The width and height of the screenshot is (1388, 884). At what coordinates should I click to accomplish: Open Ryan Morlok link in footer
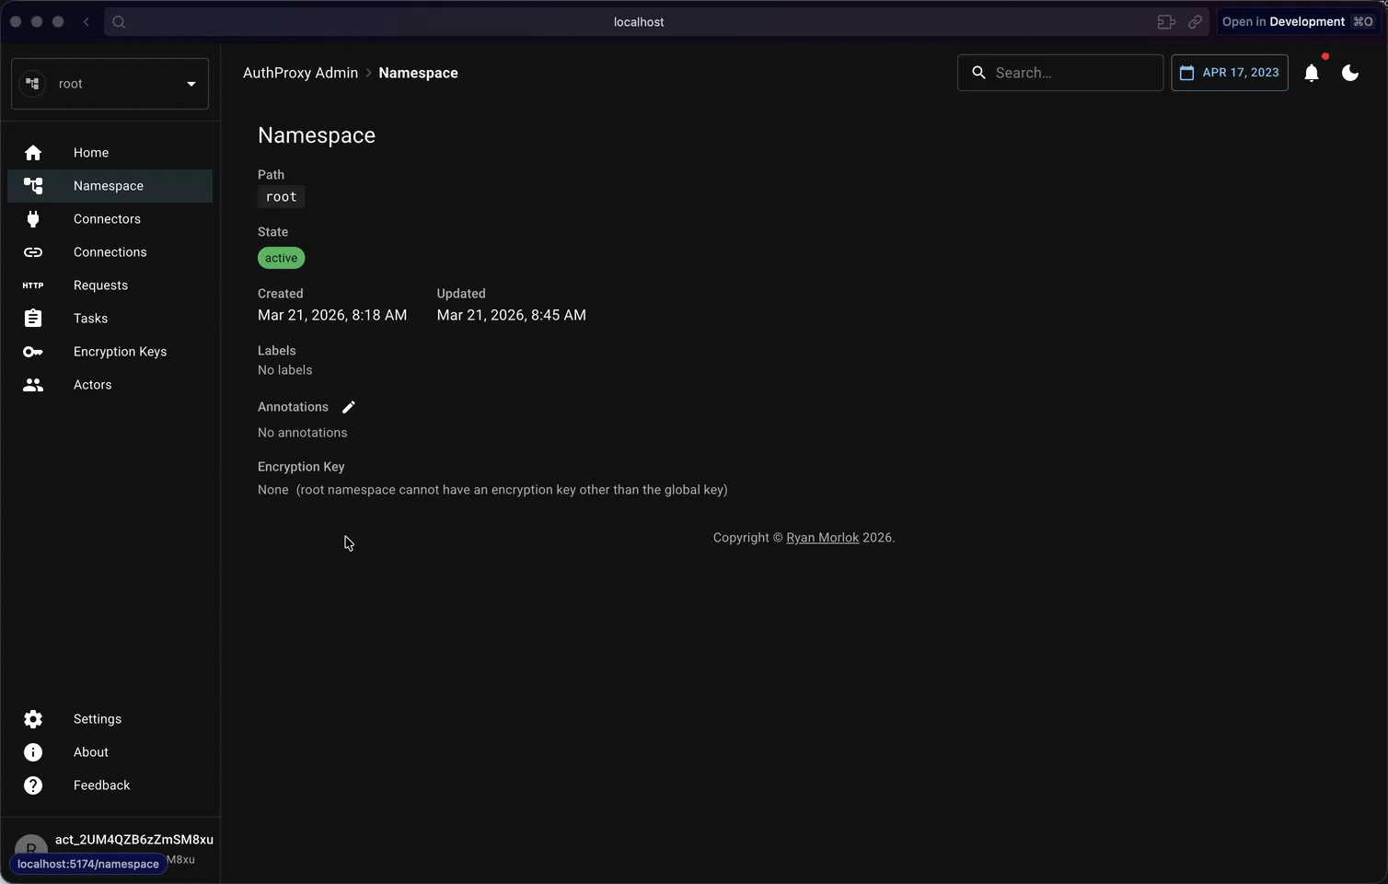(x=822, y=538)
